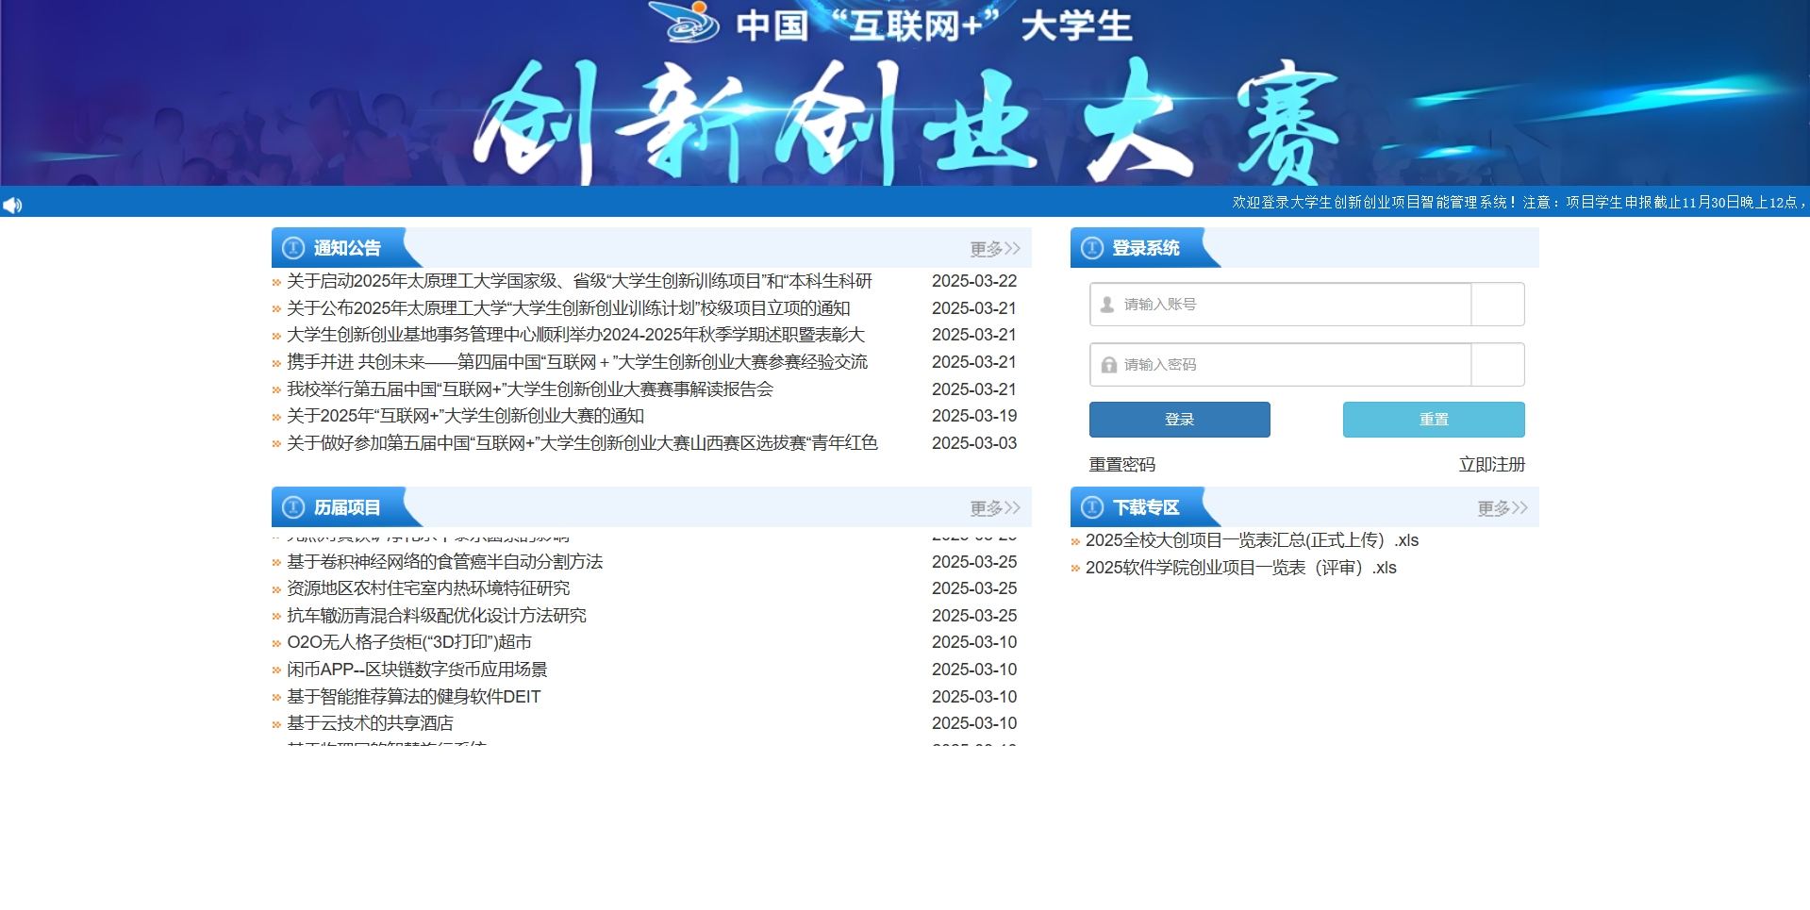The width and height of the screenshot is (1810, 910).
Task: Open notice 我校举行第五届 赛事解读报告会
Action: pos(530,389)
